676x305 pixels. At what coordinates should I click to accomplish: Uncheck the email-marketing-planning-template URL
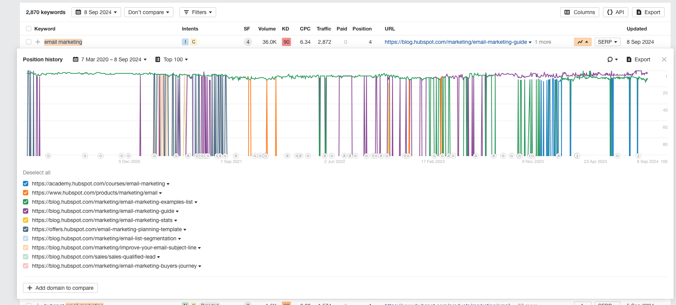pos(26,229)
